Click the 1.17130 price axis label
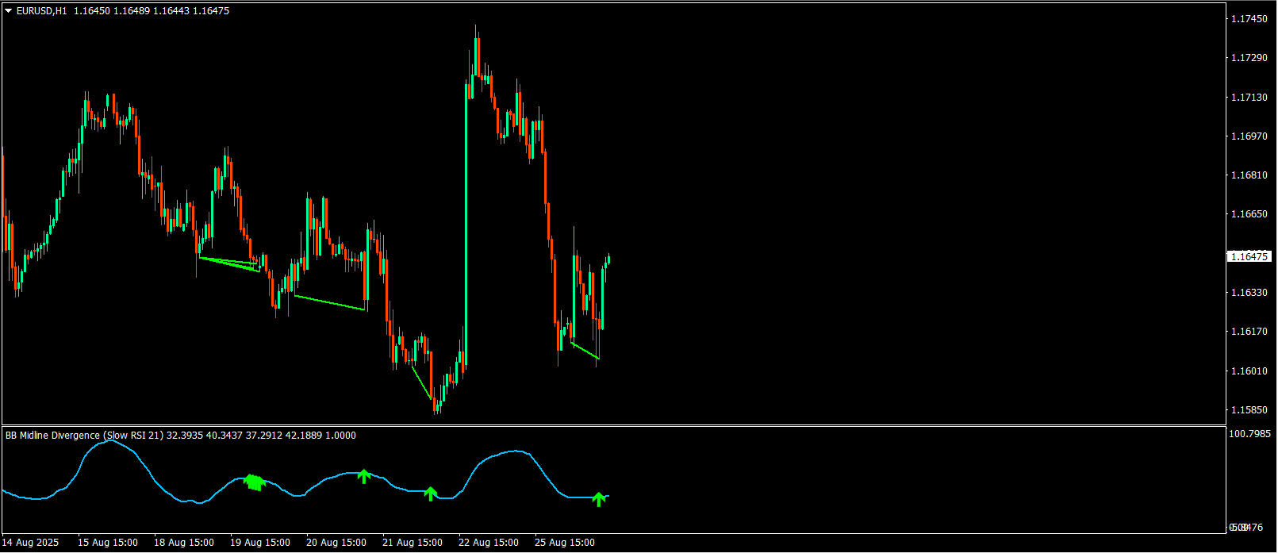The width and height of the screenshot is (1278, 553). pyautogui.click(x=1249, y=98)
